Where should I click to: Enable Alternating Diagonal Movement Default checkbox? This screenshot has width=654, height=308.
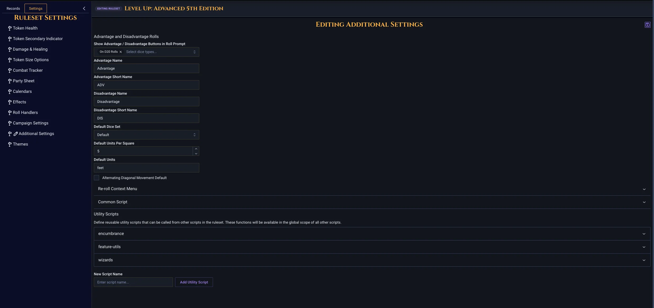96,178
